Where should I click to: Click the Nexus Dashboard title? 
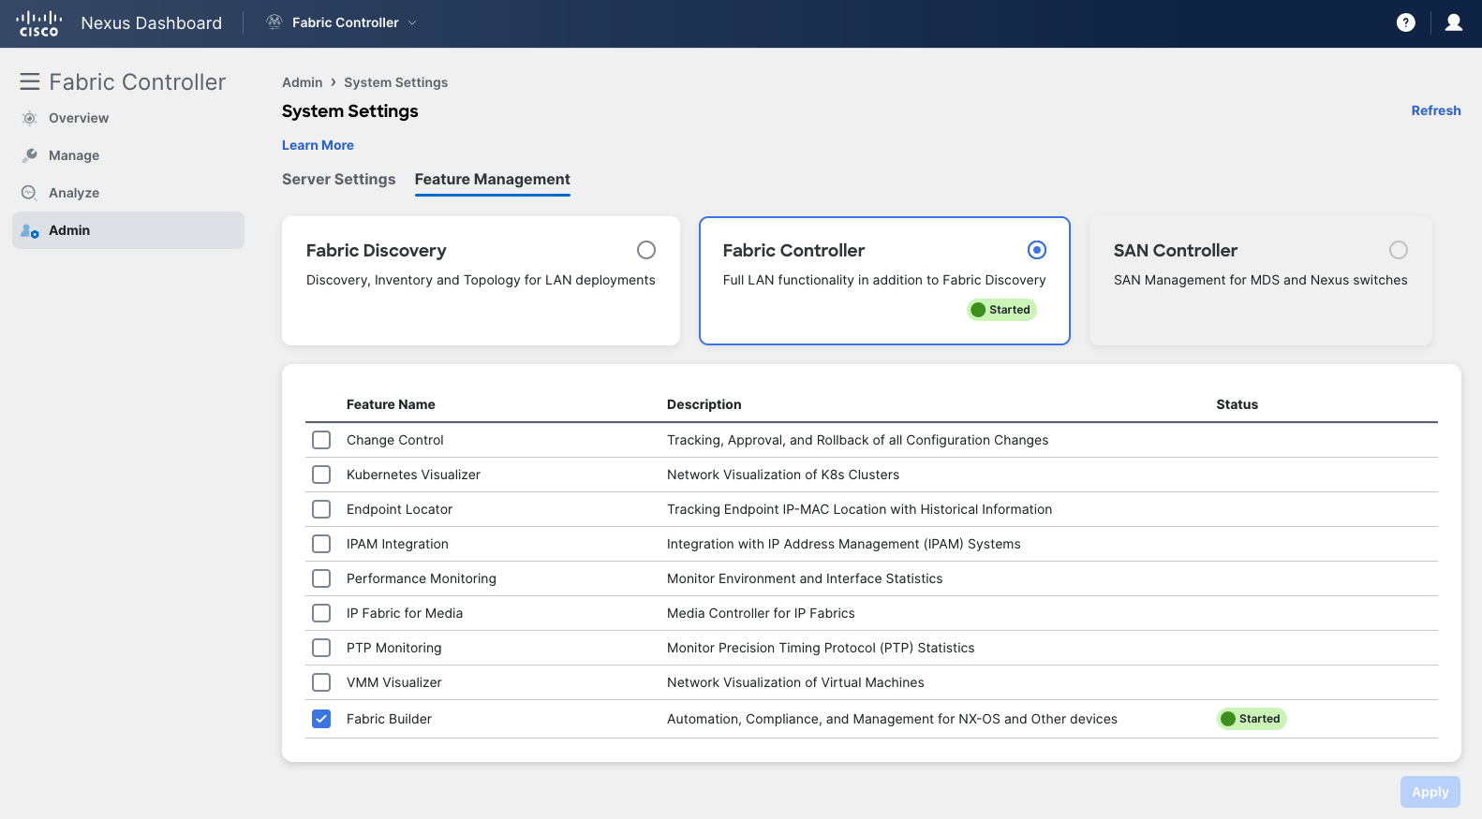point(152,22)
